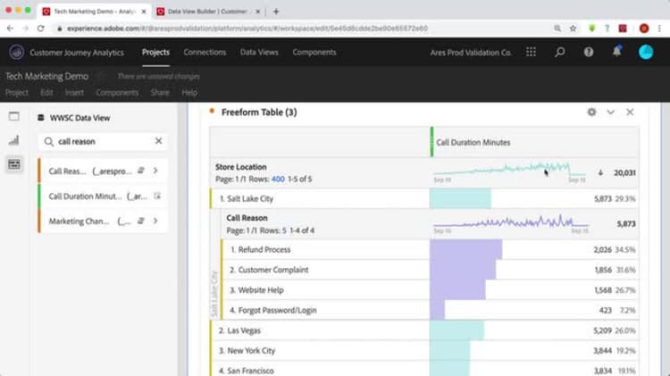Image resolution: width=670 pixels, height=376 pixels.
Task: Open the Project menu
Action: 17,92
